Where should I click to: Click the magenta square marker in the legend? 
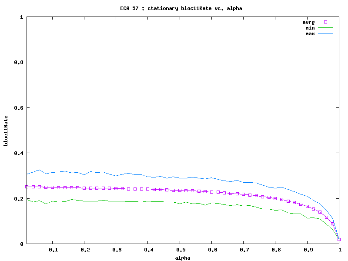325,22
